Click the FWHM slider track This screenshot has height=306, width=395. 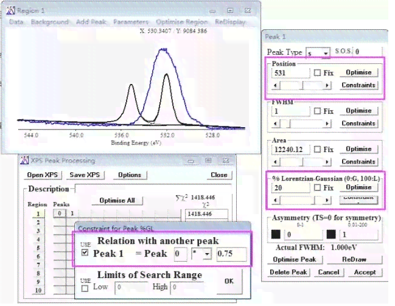301,123
